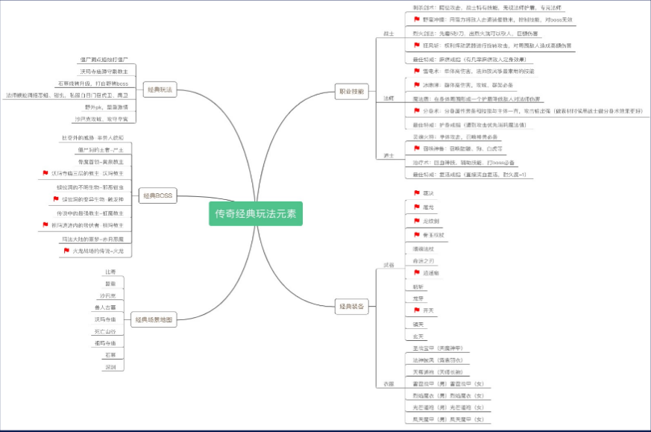
Task: Select the 兽人古墓 map leaf node
Action: (105, 307)
